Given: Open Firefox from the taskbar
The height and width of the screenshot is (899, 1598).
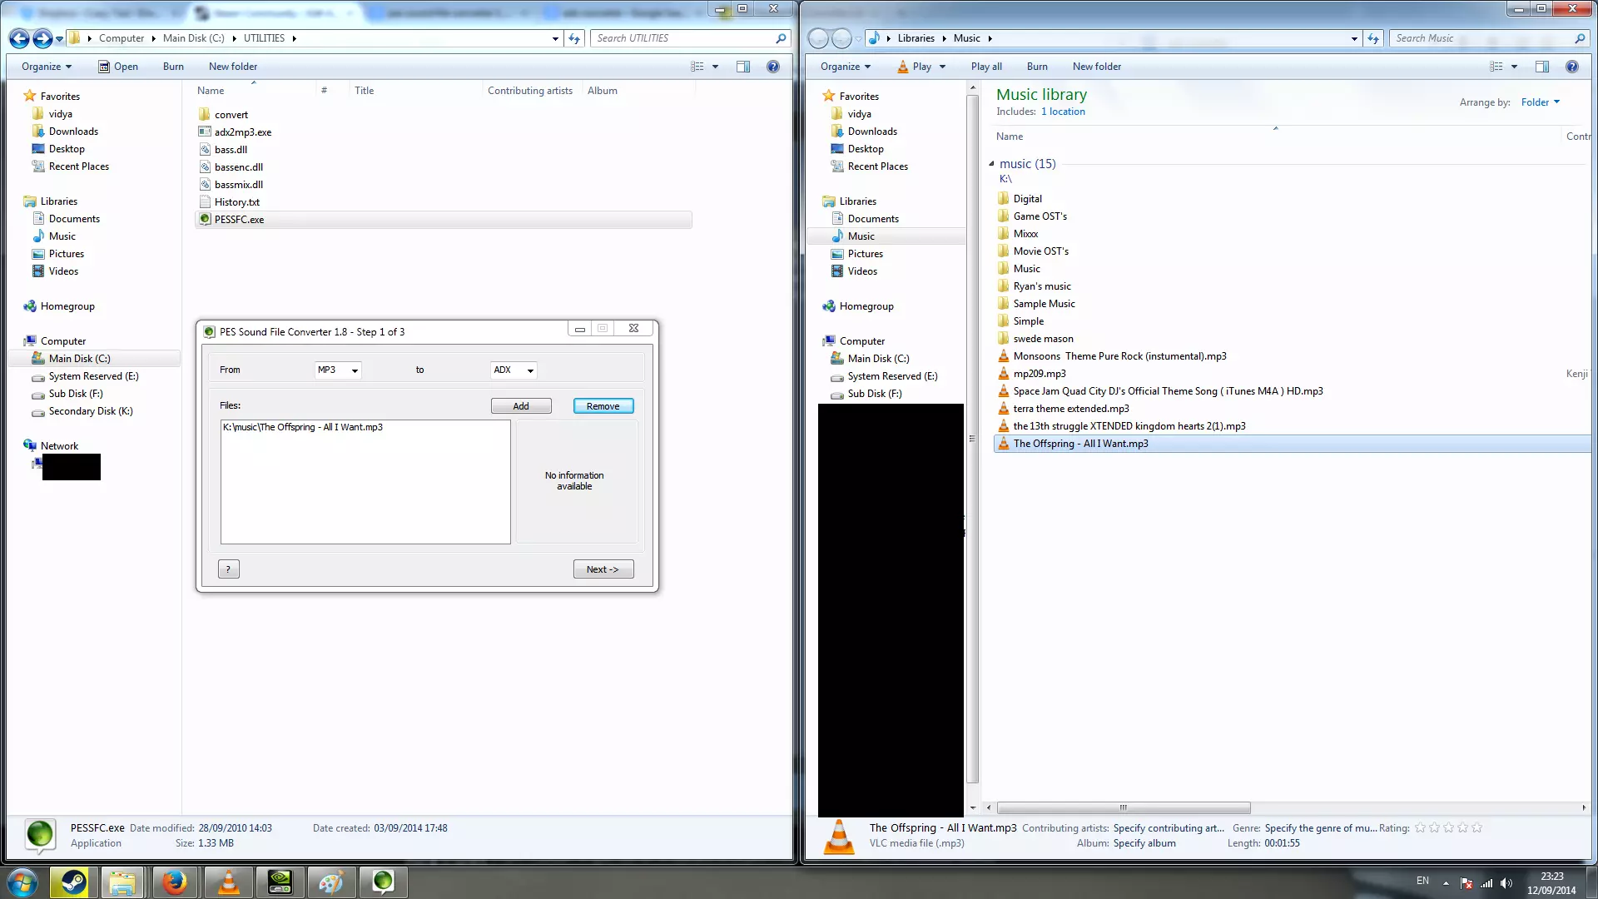Looking at the screenshot, I should [174, 882].
